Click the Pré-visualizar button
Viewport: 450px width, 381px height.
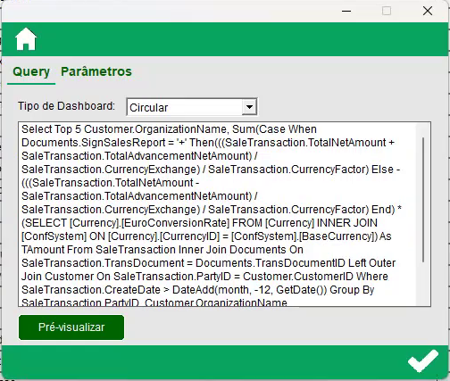click(x=71, y=327)
